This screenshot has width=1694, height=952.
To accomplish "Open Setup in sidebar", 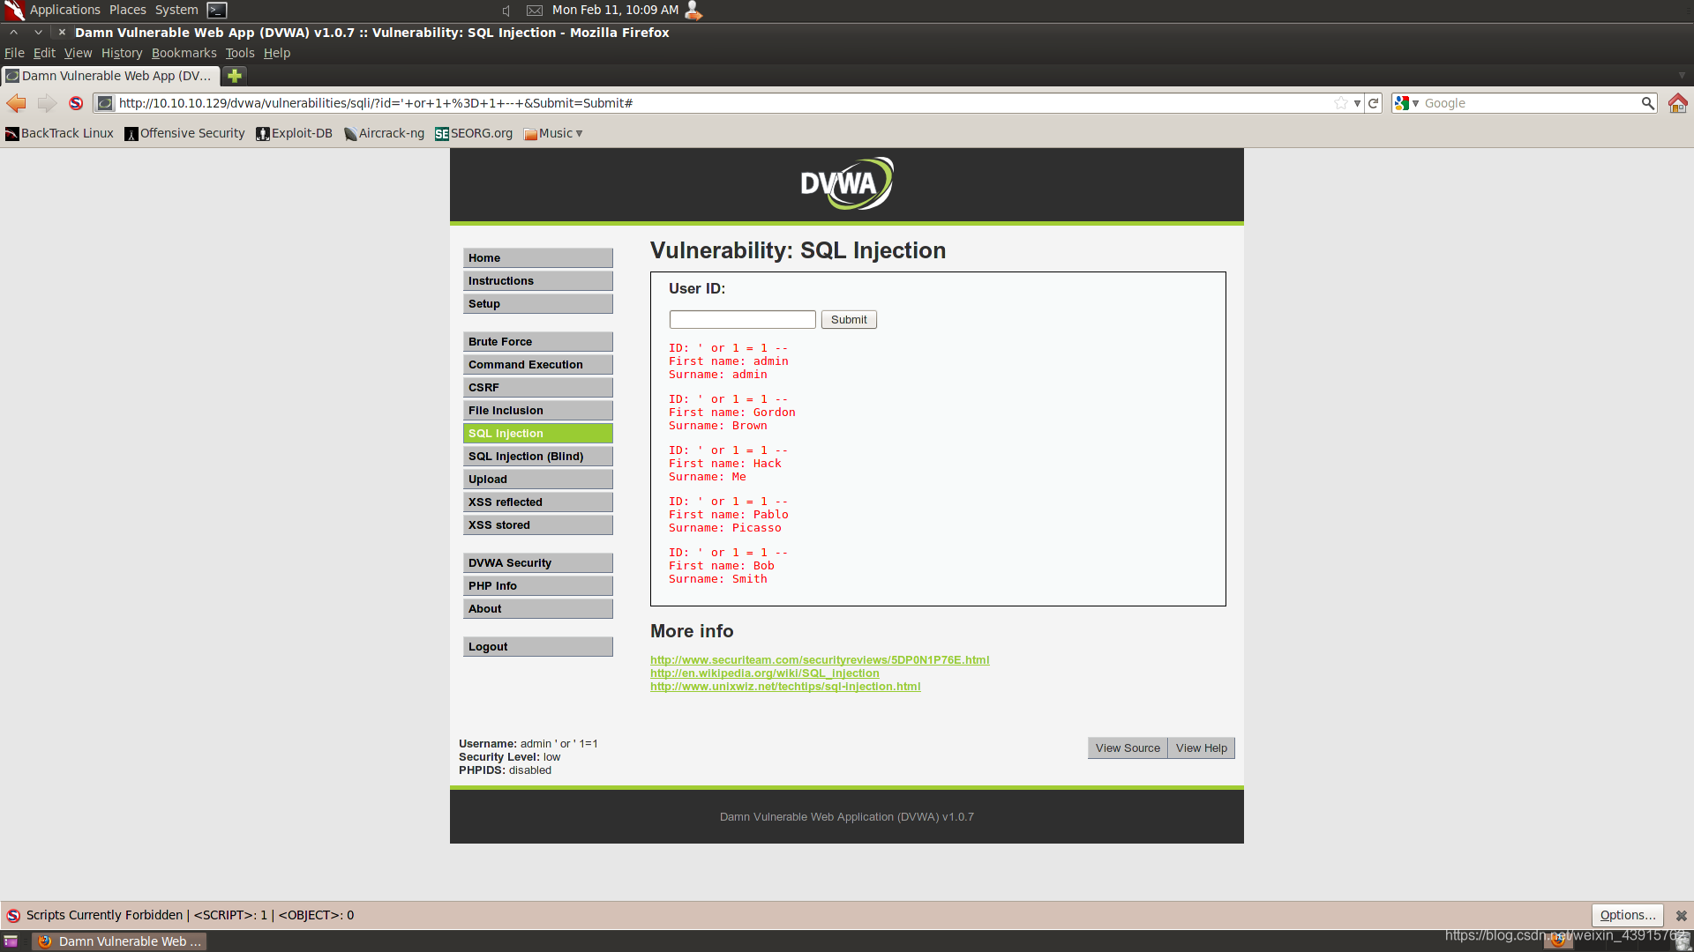I will click(538, 304).
